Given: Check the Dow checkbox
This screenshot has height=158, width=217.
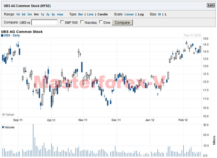Looking at the screenshot, I should [x=101, y=22].
